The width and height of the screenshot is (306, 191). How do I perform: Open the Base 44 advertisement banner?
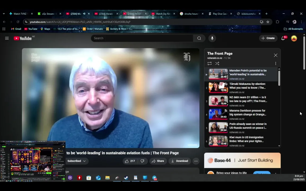coord(242,160)
